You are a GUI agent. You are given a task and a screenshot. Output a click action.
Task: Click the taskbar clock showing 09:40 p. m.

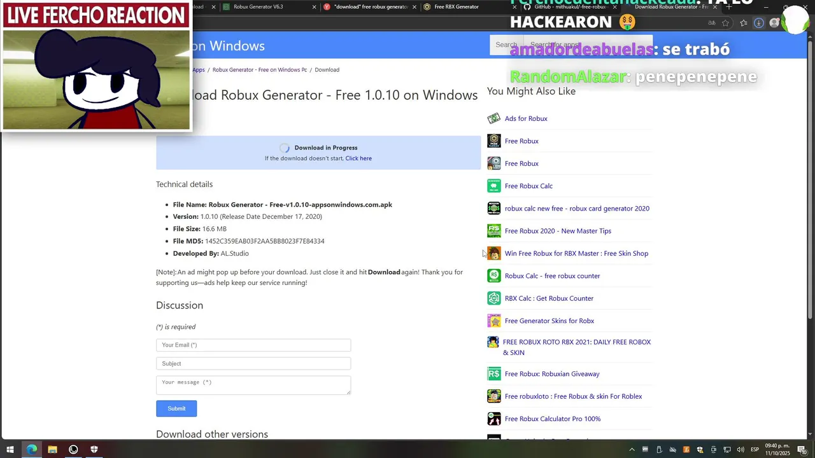pos(777,450)
